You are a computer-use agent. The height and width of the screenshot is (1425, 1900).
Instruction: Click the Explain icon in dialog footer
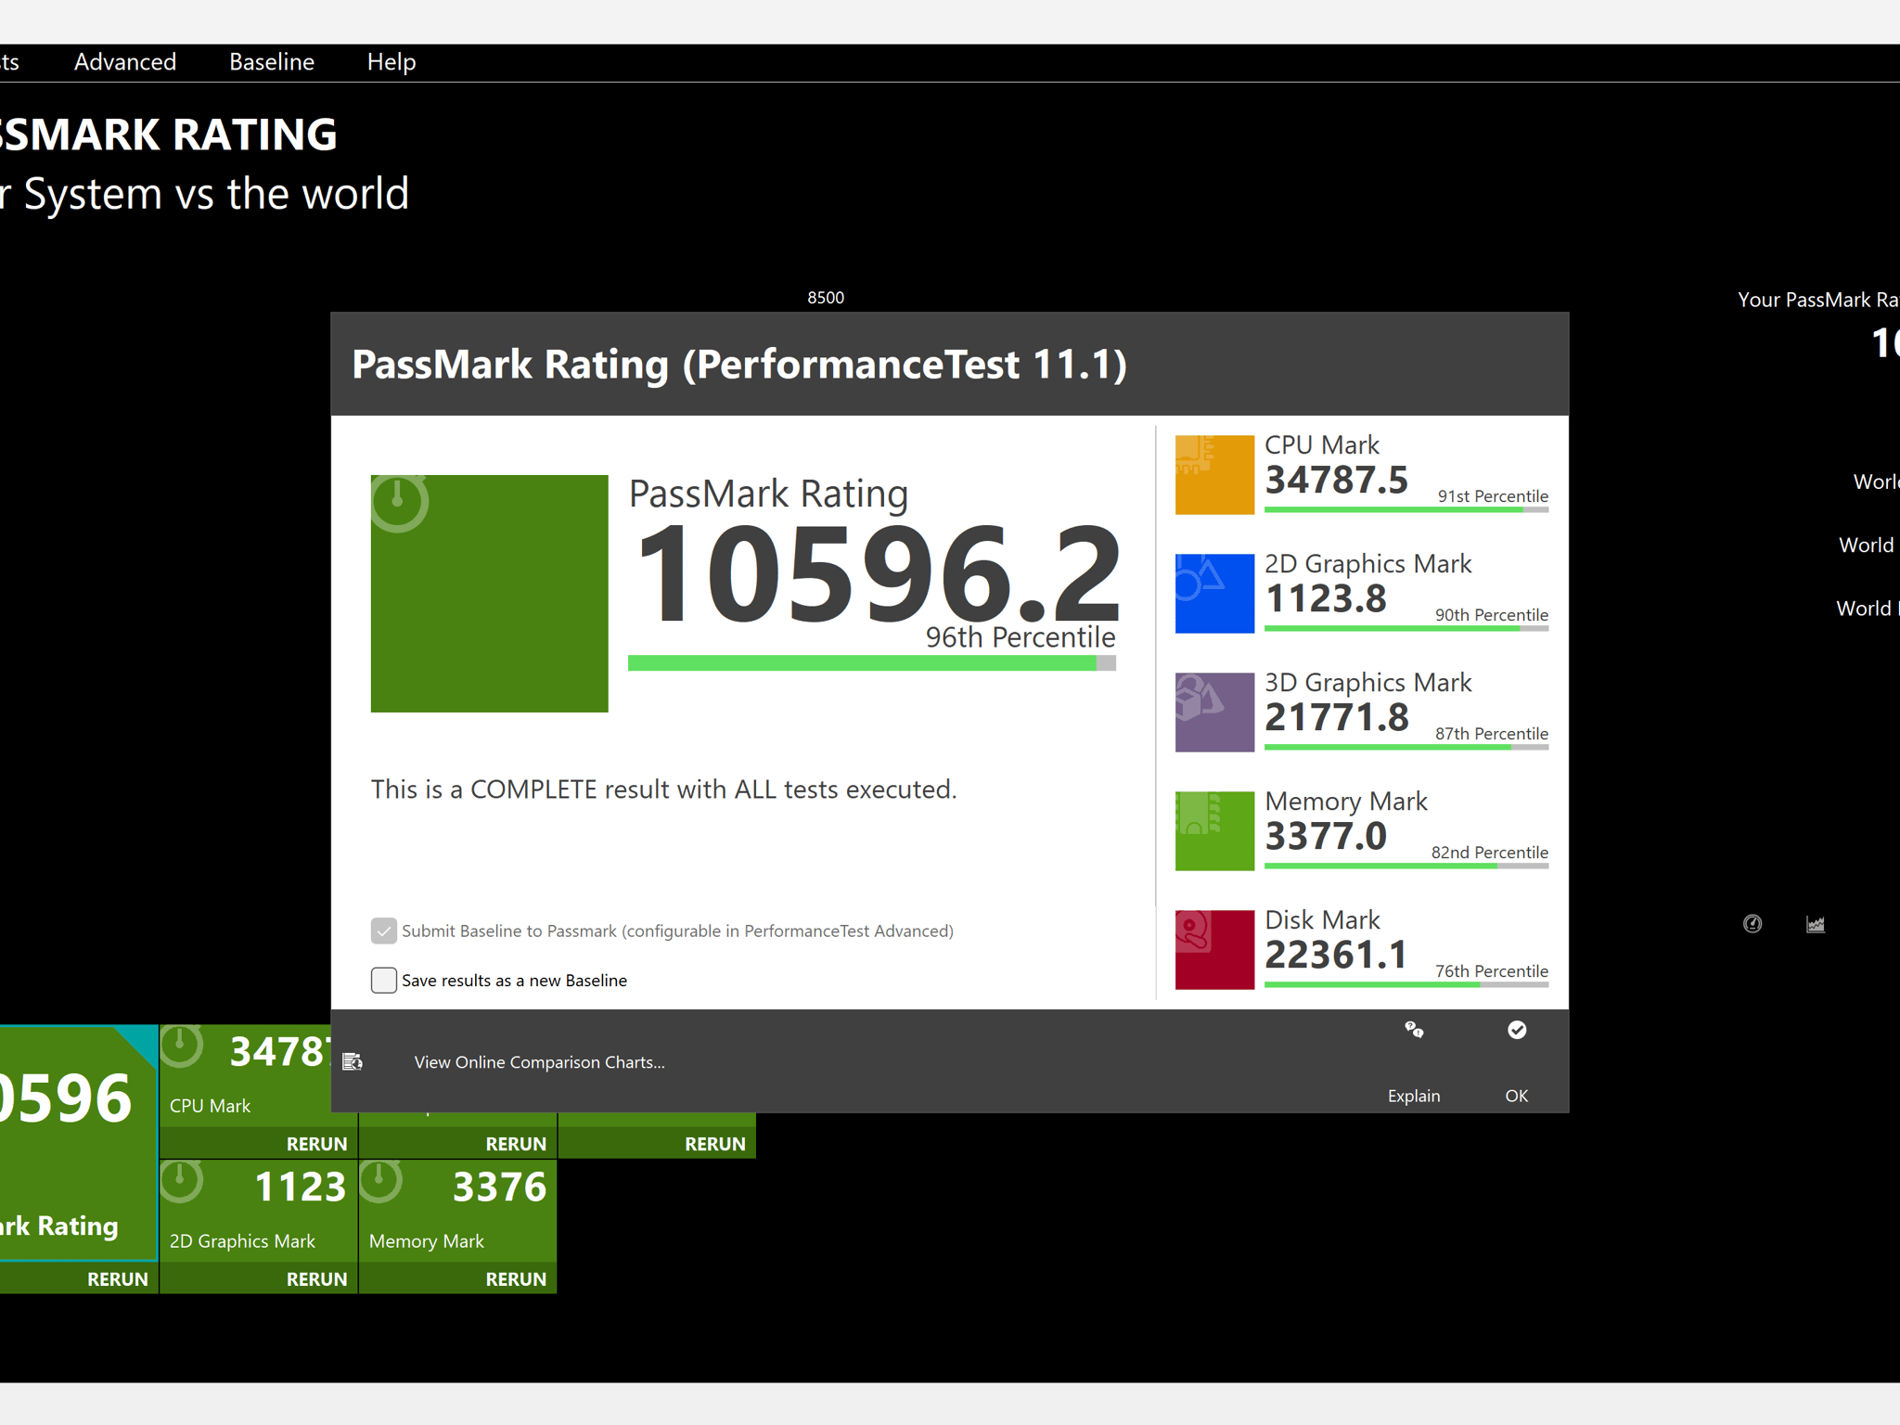click(x=1414, y=1030)
